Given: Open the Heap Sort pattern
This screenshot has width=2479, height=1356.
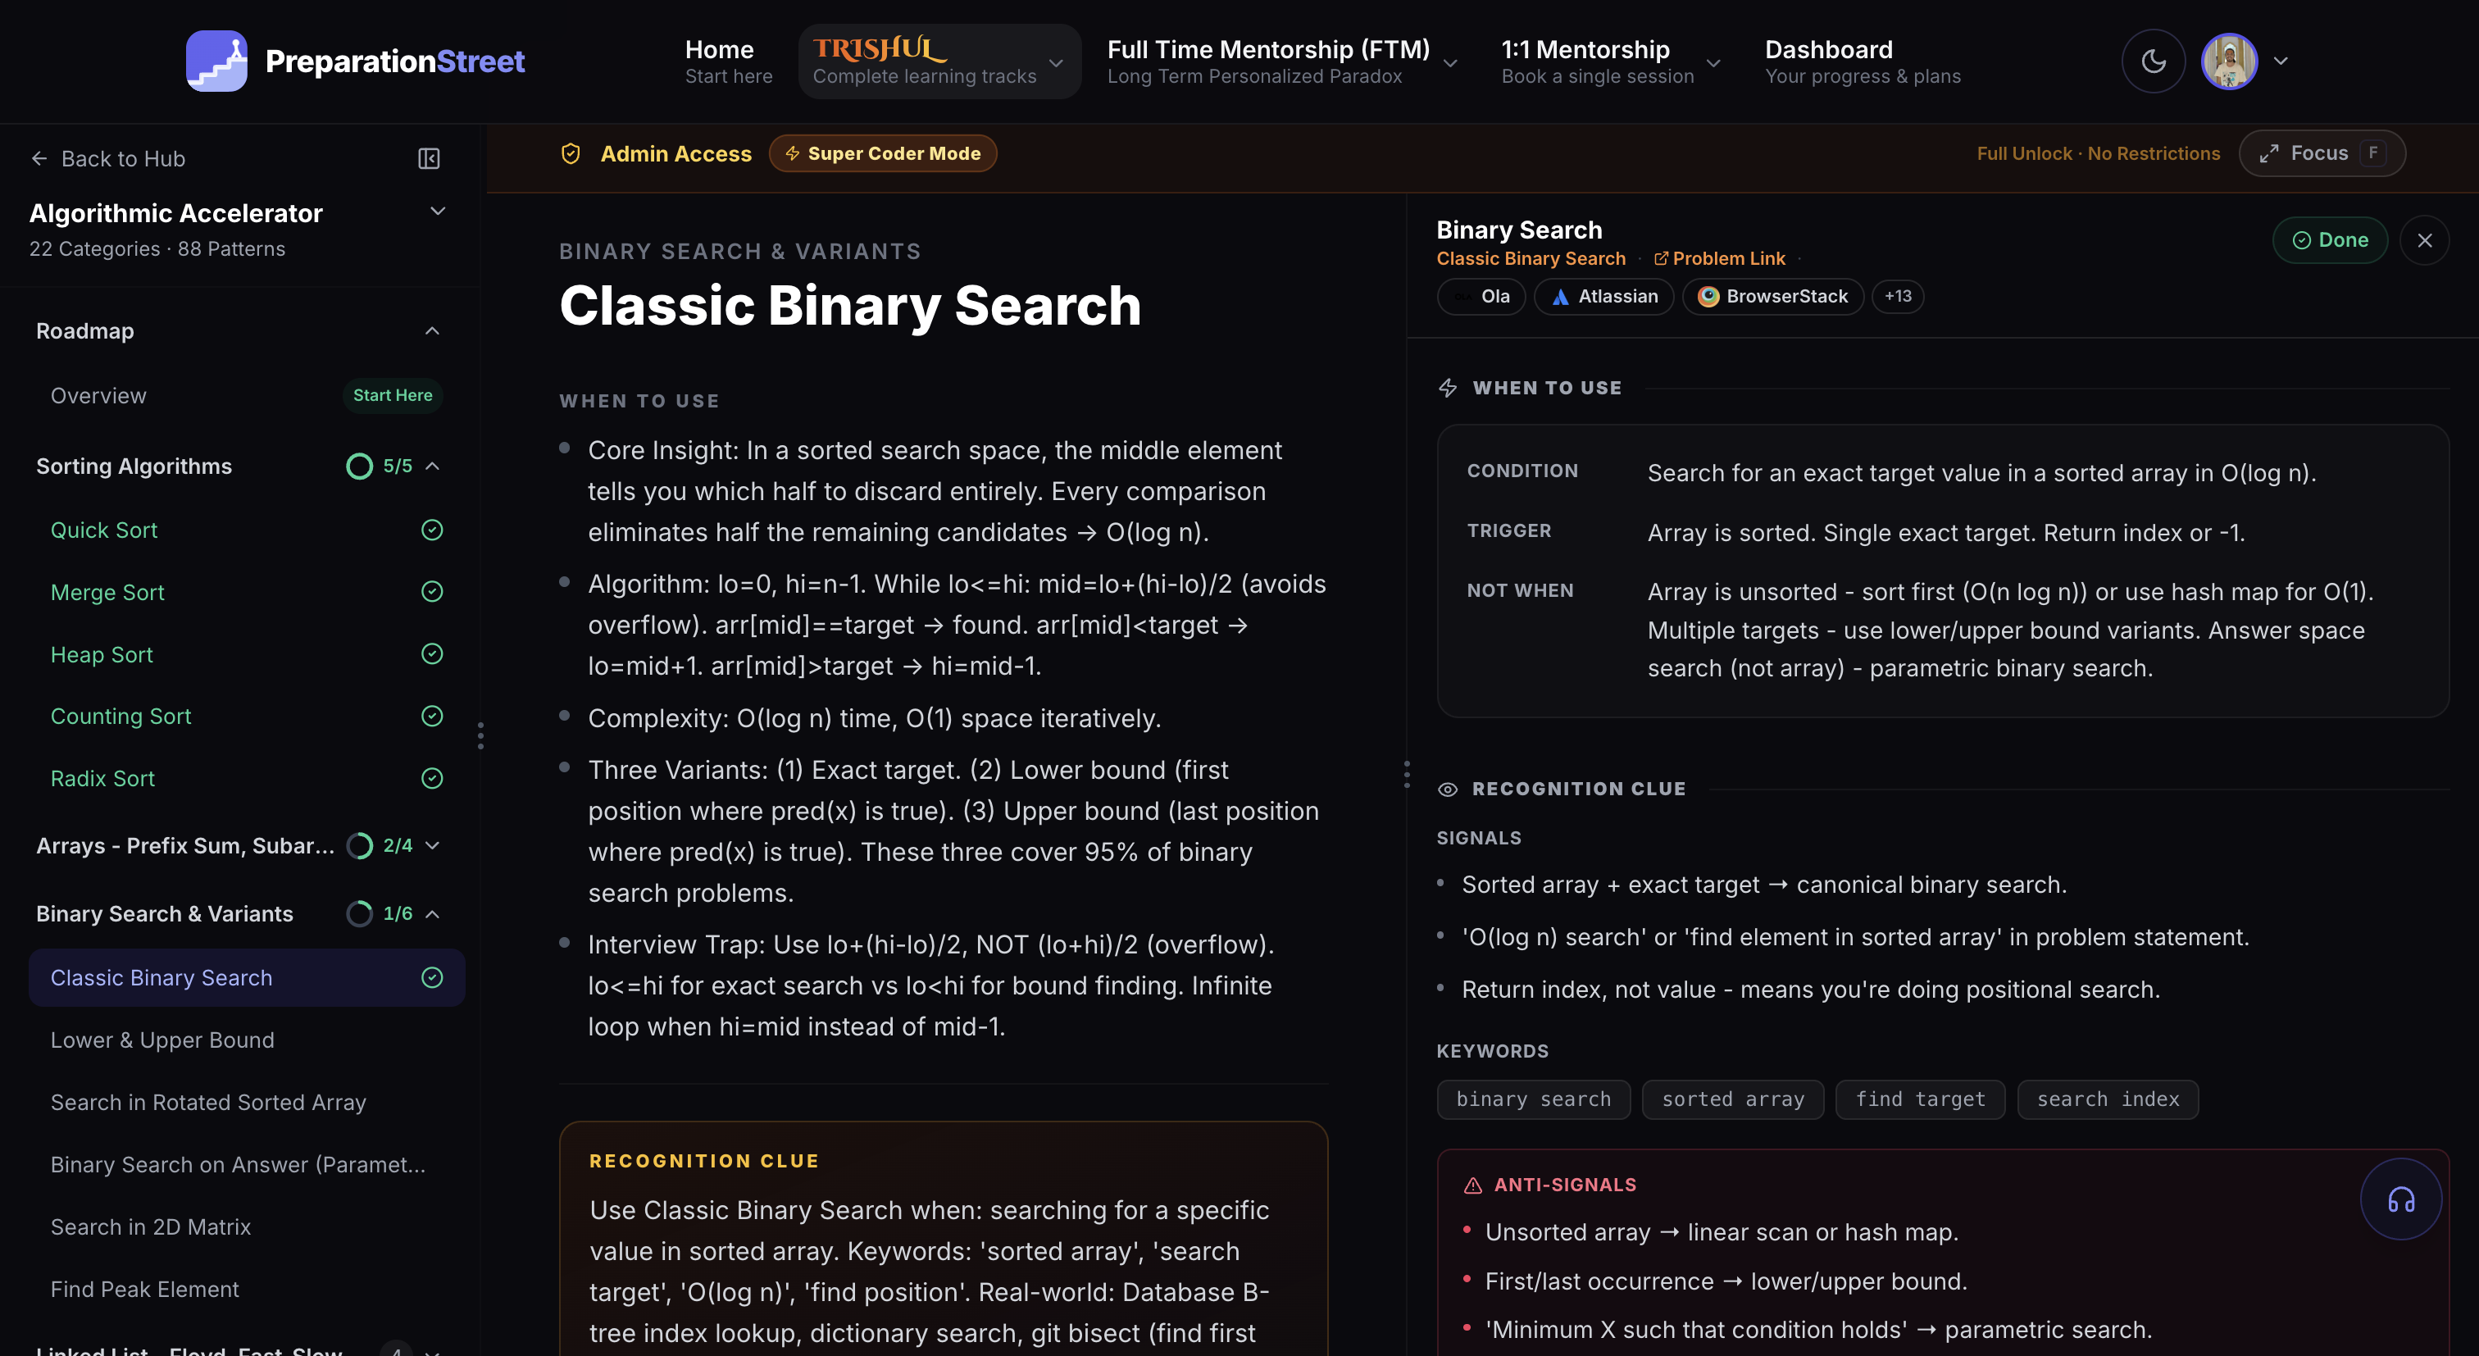Looking at the screenshot, I should tap(102, 654).
